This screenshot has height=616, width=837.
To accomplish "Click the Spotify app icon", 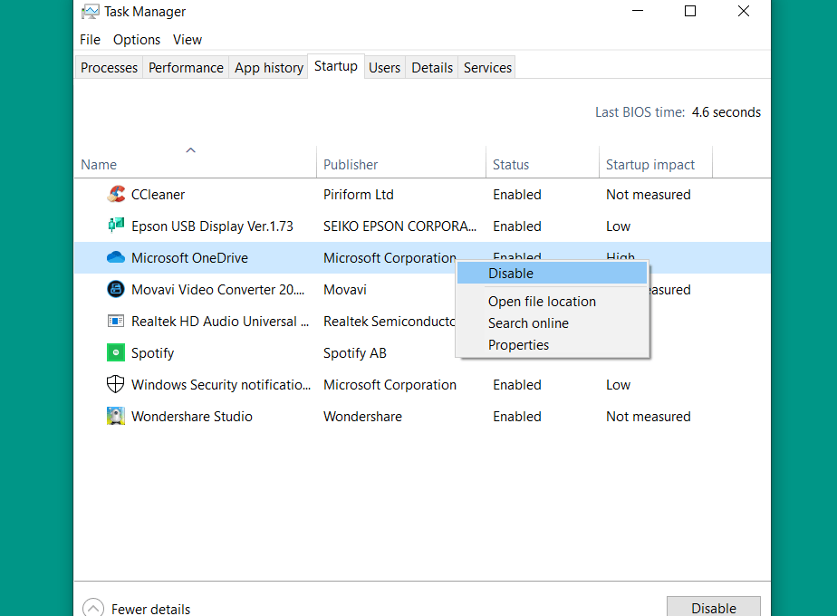I will 116,352.
